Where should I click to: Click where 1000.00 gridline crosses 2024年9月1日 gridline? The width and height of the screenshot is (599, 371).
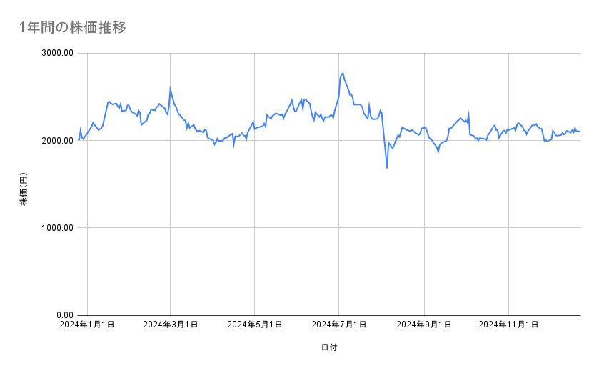[x=424, y=228]
